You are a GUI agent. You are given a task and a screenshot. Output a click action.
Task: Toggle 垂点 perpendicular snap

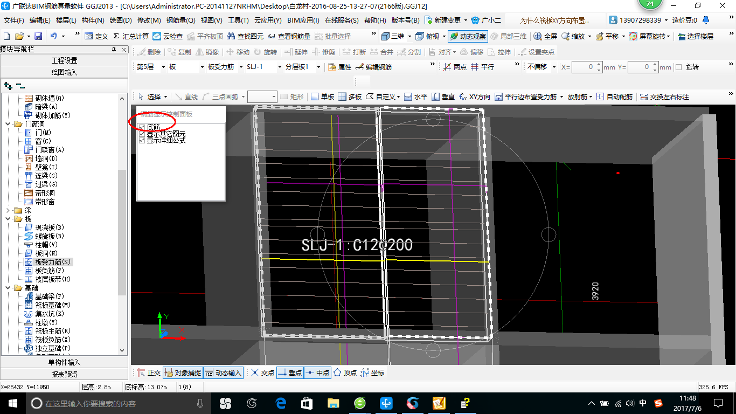(290, 372)
